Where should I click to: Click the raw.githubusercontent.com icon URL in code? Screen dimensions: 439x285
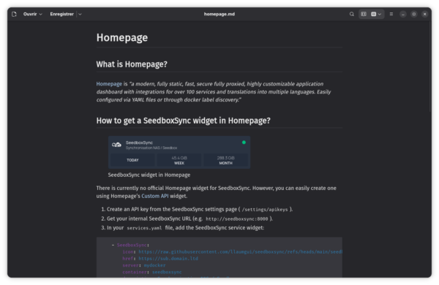[x=240, y=251]
